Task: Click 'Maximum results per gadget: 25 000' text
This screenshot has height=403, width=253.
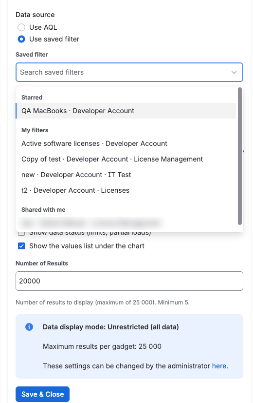Action: pyautogui.click(x=102, y=346)
